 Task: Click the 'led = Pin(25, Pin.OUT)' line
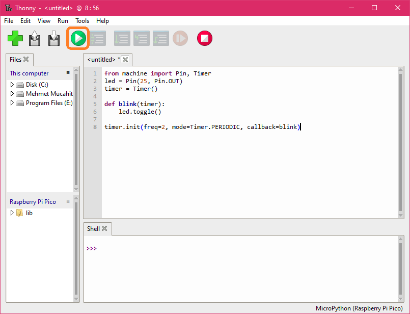pyautogui.click(x=143, y=81)
